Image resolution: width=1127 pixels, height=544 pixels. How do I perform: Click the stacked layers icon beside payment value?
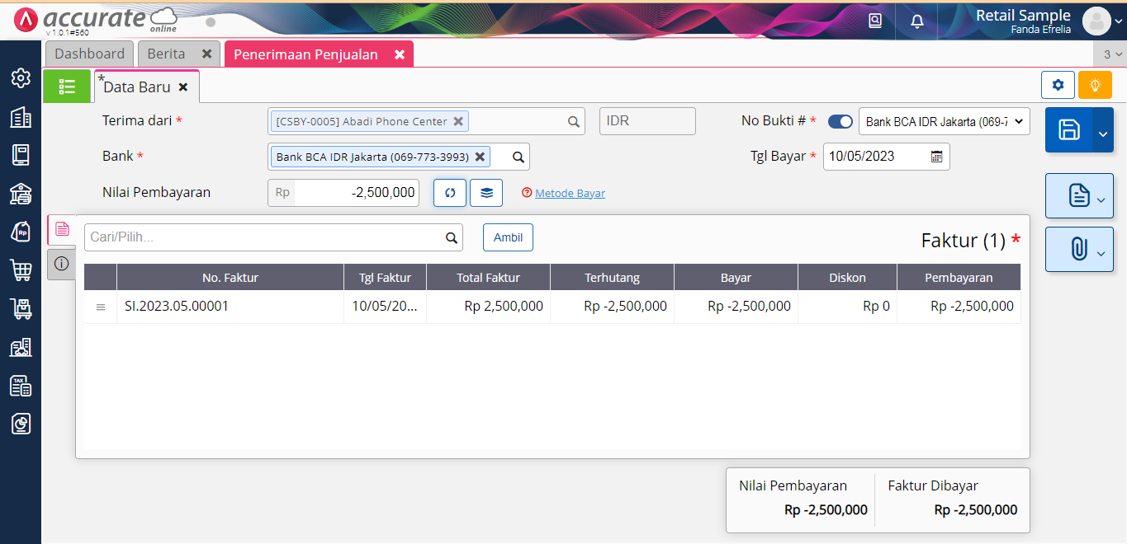[x=486, y=193]
